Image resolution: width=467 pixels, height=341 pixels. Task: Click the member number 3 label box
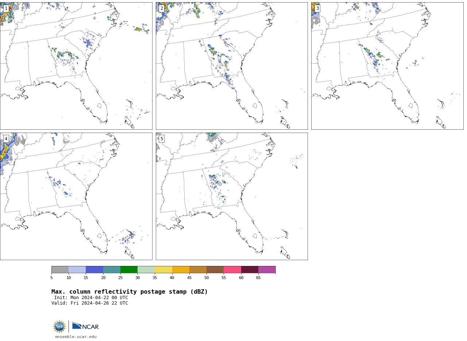point(317,8)
